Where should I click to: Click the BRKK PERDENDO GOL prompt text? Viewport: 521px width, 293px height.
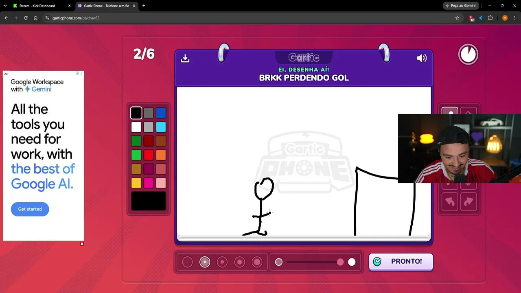(x=304, y=78)
